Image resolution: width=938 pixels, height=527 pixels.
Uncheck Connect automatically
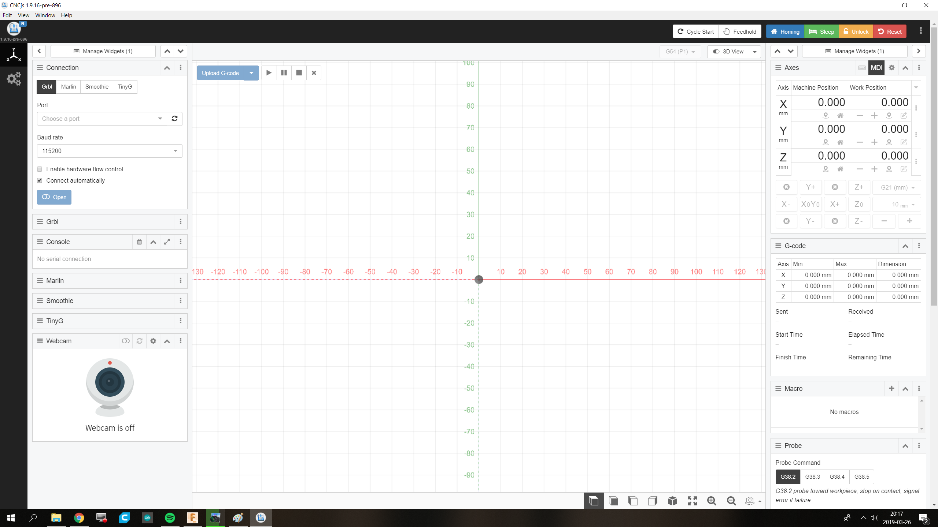tap(40, 180)
